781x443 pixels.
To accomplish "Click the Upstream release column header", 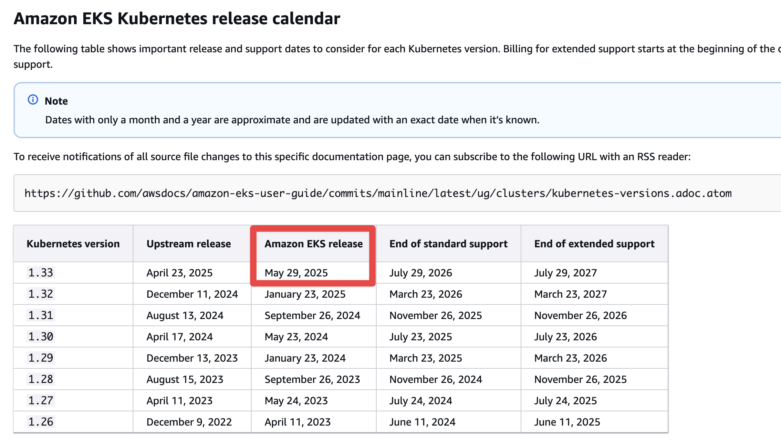I will pos(189,244).
